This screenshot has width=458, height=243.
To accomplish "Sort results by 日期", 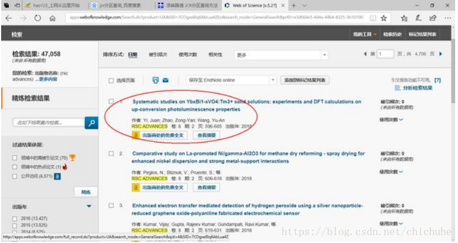I will (133, 55).
